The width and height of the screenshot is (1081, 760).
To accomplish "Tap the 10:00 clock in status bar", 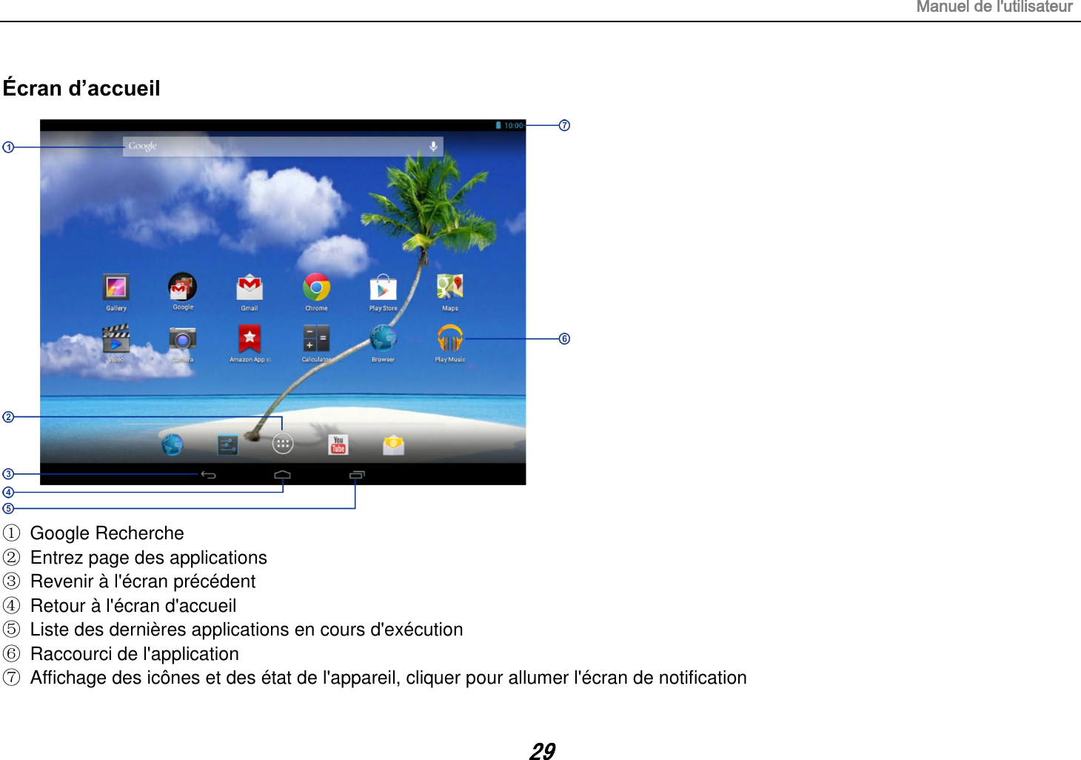I will tap(514, 125).
